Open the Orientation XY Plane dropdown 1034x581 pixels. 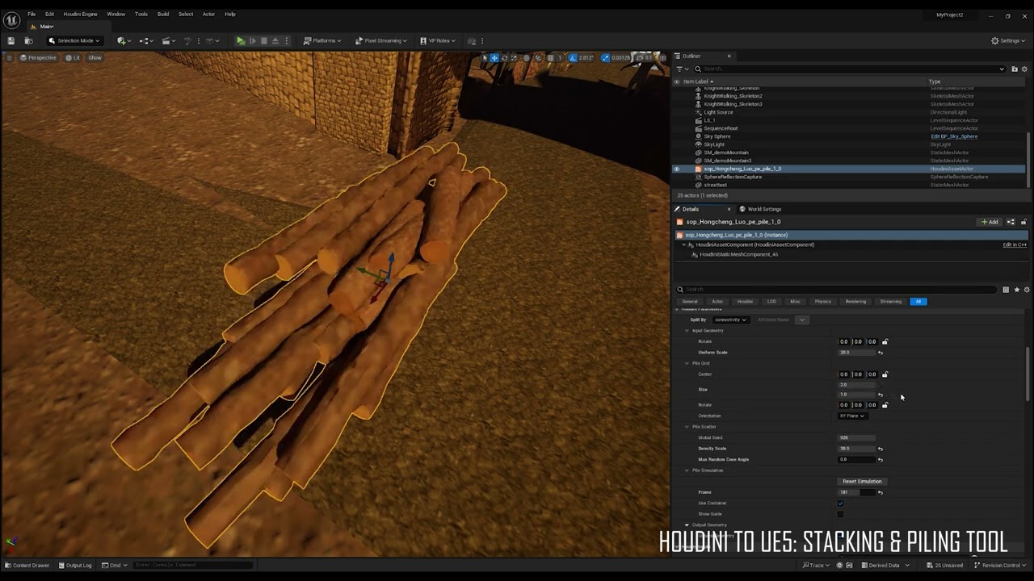[x=852, y=416]
